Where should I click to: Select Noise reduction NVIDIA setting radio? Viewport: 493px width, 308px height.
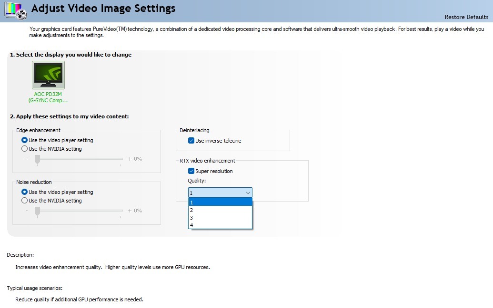[x=25, y=201]
